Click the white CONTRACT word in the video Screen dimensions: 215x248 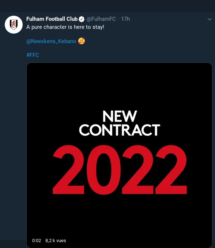[120, 130]
